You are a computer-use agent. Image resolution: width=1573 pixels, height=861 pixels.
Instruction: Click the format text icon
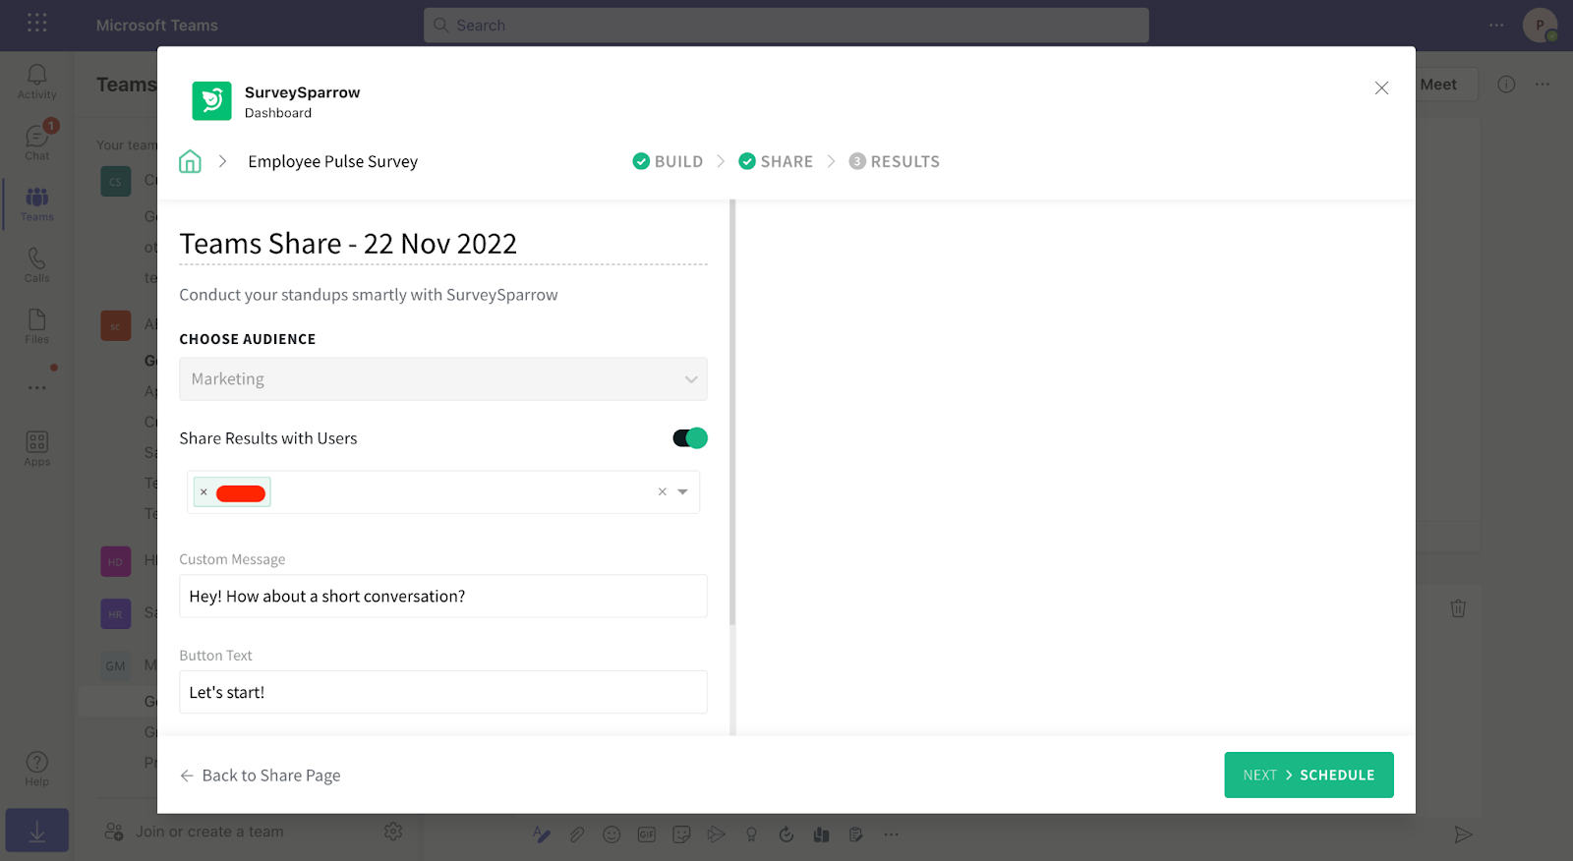(x=542, y=834)
